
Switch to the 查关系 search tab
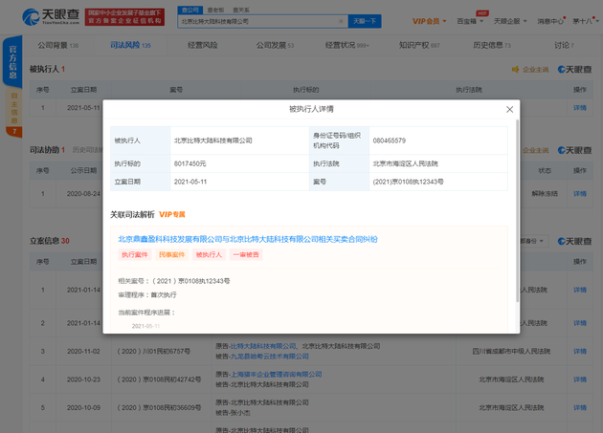241,10
